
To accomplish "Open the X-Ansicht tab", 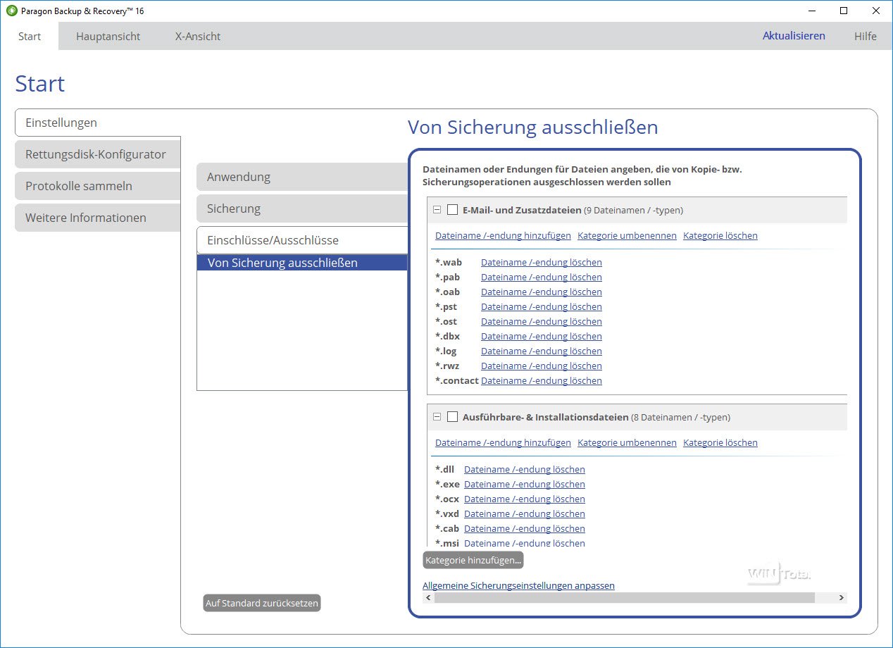I will (197, 36).
